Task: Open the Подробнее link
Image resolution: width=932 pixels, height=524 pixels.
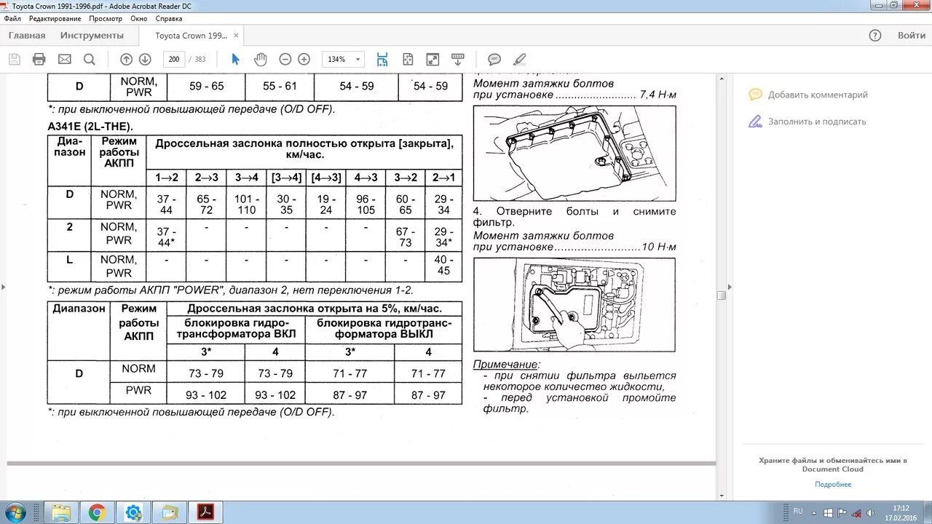Action: pyautogui.click(x=833, y=484)
